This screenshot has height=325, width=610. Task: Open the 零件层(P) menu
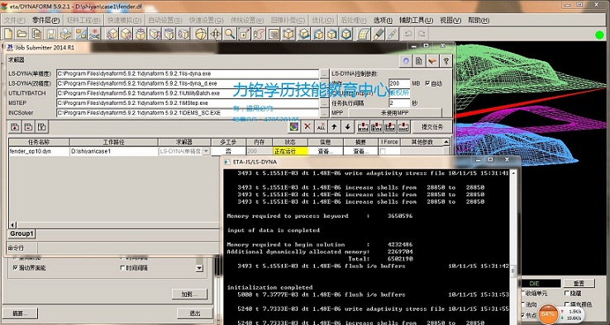pyautogui.click(x=46, y=21)
